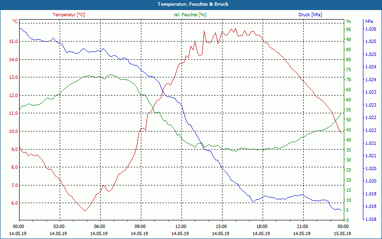Click the '12,0' temperature axis value
This screenshot has height=239, width=382.
tap(14, 95)
